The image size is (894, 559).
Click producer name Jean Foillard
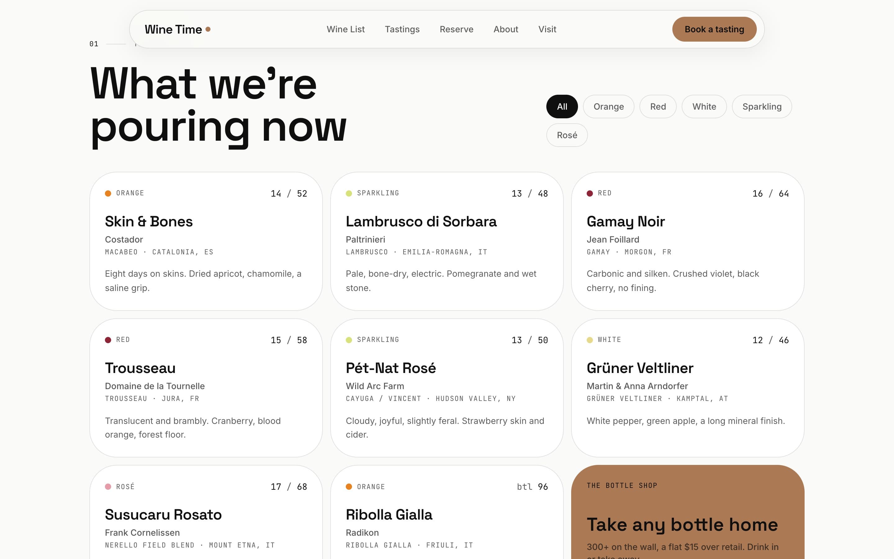613,239
